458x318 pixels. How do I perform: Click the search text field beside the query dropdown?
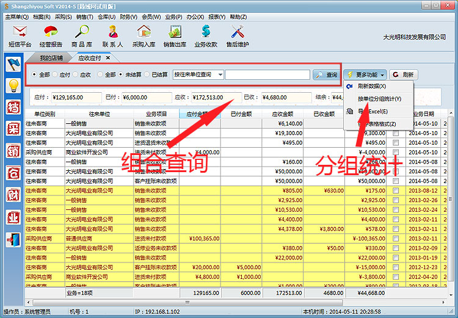267,75
